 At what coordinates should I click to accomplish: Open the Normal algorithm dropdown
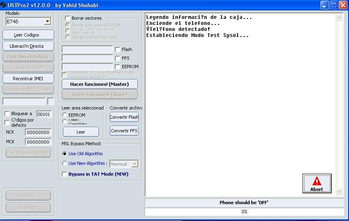135,164
